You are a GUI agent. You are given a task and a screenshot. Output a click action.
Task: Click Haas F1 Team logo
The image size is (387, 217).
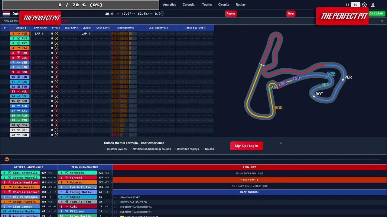67,202
